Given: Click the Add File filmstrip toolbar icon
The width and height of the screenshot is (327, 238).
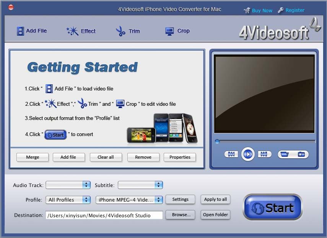Looking at the screenshot, I should pos(20,31).
